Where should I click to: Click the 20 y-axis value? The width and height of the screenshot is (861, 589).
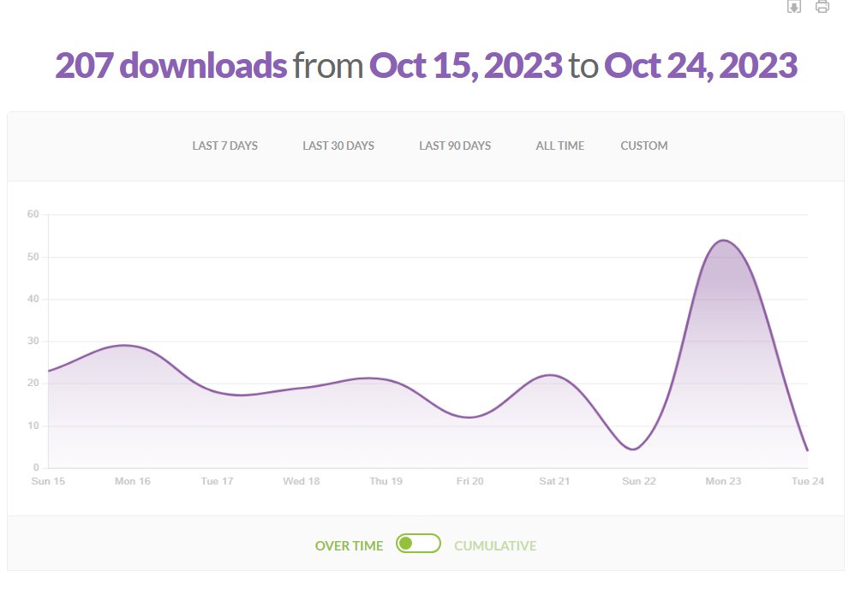point(33,384)
